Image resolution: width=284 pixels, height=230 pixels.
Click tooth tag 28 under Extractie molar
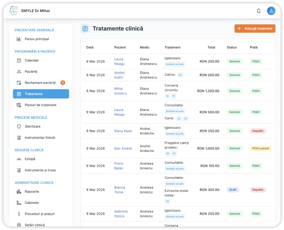[167, 201]
